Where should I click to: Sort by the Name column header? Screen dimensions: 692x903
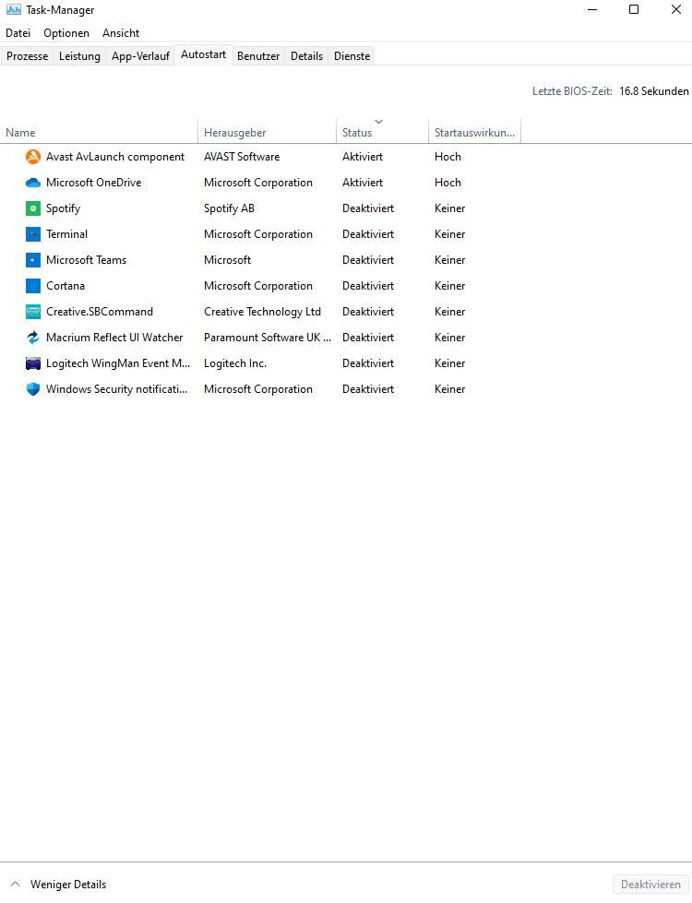[99, 132]
